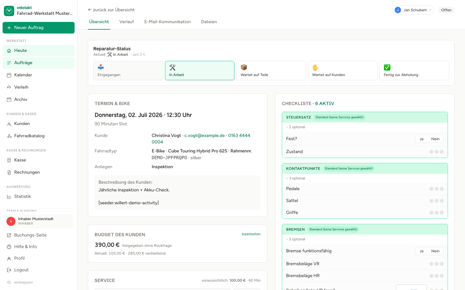This screenshot has width=465, height=290.
Task: Click the Wartet auf Teile package icon
Action: [244, 67]
